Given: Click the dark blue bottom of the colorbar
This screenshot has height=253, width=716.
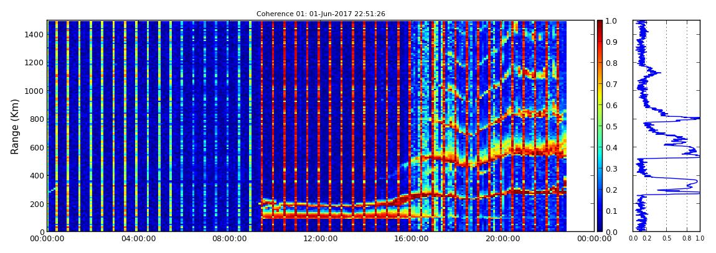Looking at the screenshot, I should [x=600, y=228].
